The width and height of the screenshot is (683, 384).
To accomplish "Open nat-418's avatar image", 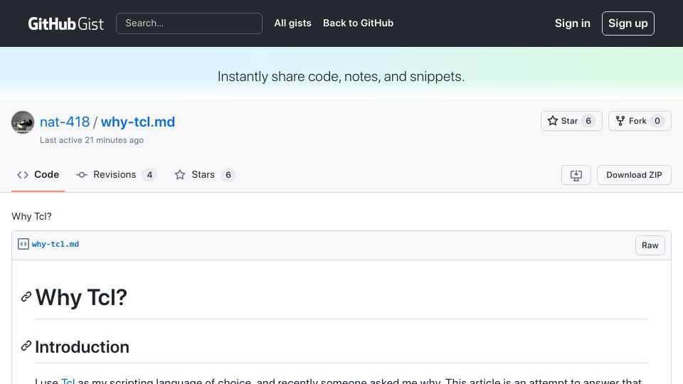I will coord(23,122).
